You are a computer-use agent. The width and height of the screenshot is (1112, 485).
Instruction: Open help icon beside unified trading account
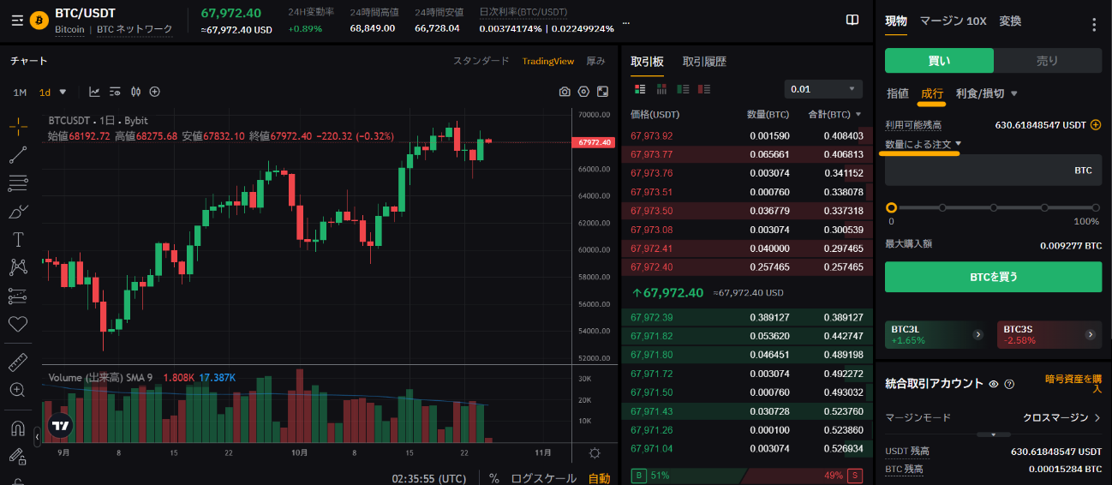tap(1009, 385)
